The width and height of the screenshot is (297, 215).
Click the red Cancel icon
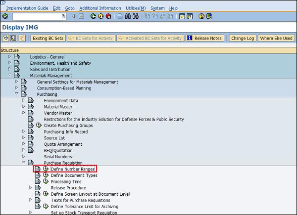tap(108, 16)
